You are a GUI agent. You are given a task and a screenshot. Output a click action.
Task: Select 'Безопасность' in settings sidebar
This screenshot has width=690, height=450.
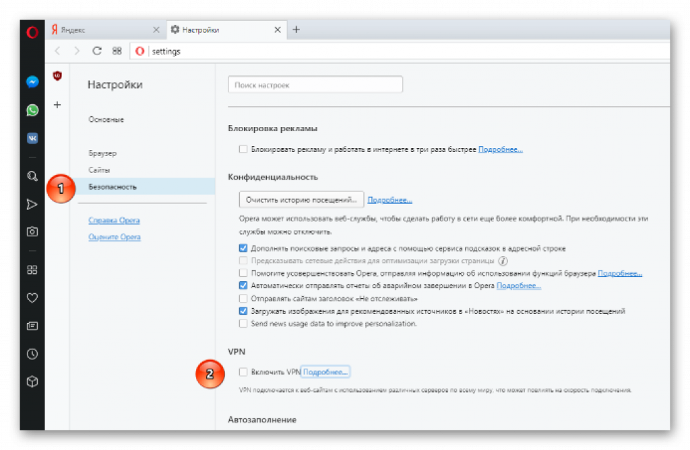[x=113, y=187]
